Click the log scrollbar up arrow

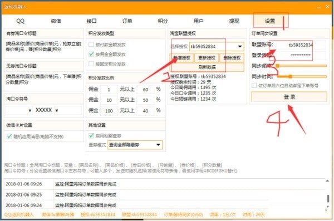click(327, 181)
